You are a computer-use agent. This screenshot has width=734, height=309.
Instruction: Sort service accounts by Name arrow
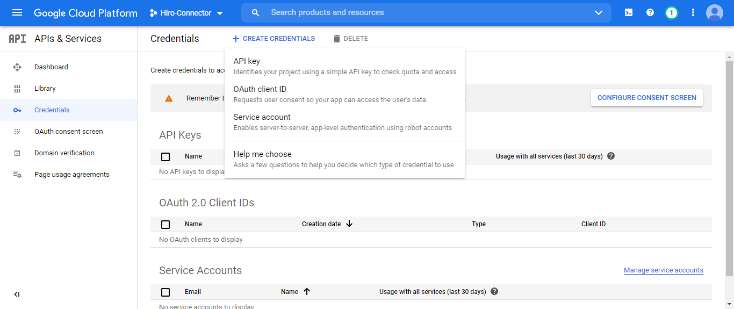tap(307, 291)
